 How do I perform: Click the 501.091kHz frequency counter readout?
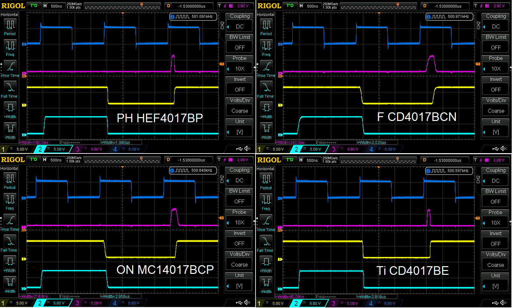point(193,17)
